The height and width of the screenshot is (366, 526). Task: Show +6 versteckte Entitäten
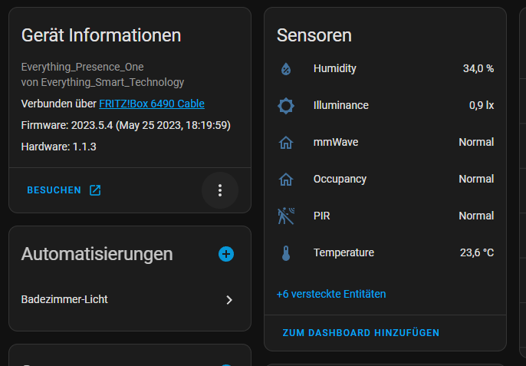[x=331, y=294]
